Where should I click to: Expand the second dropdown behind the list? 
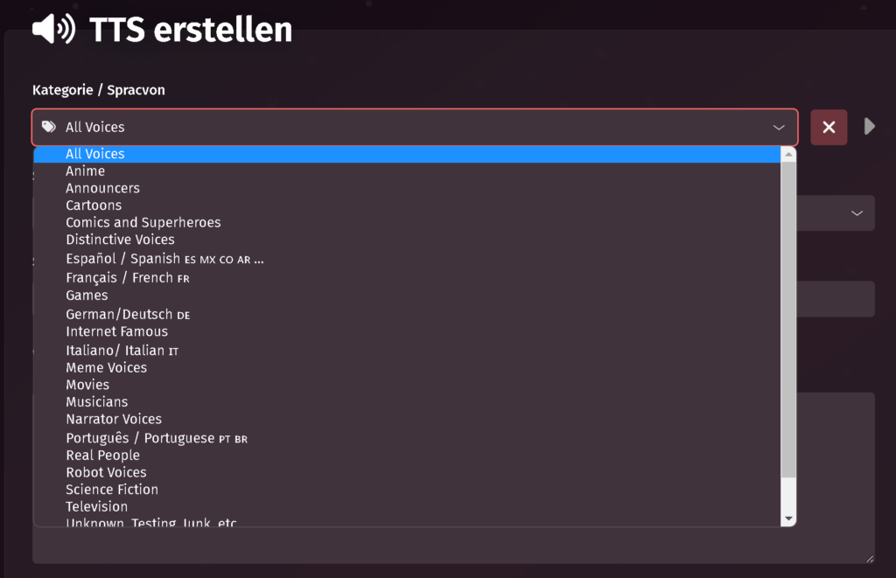[x=857, y=213]
